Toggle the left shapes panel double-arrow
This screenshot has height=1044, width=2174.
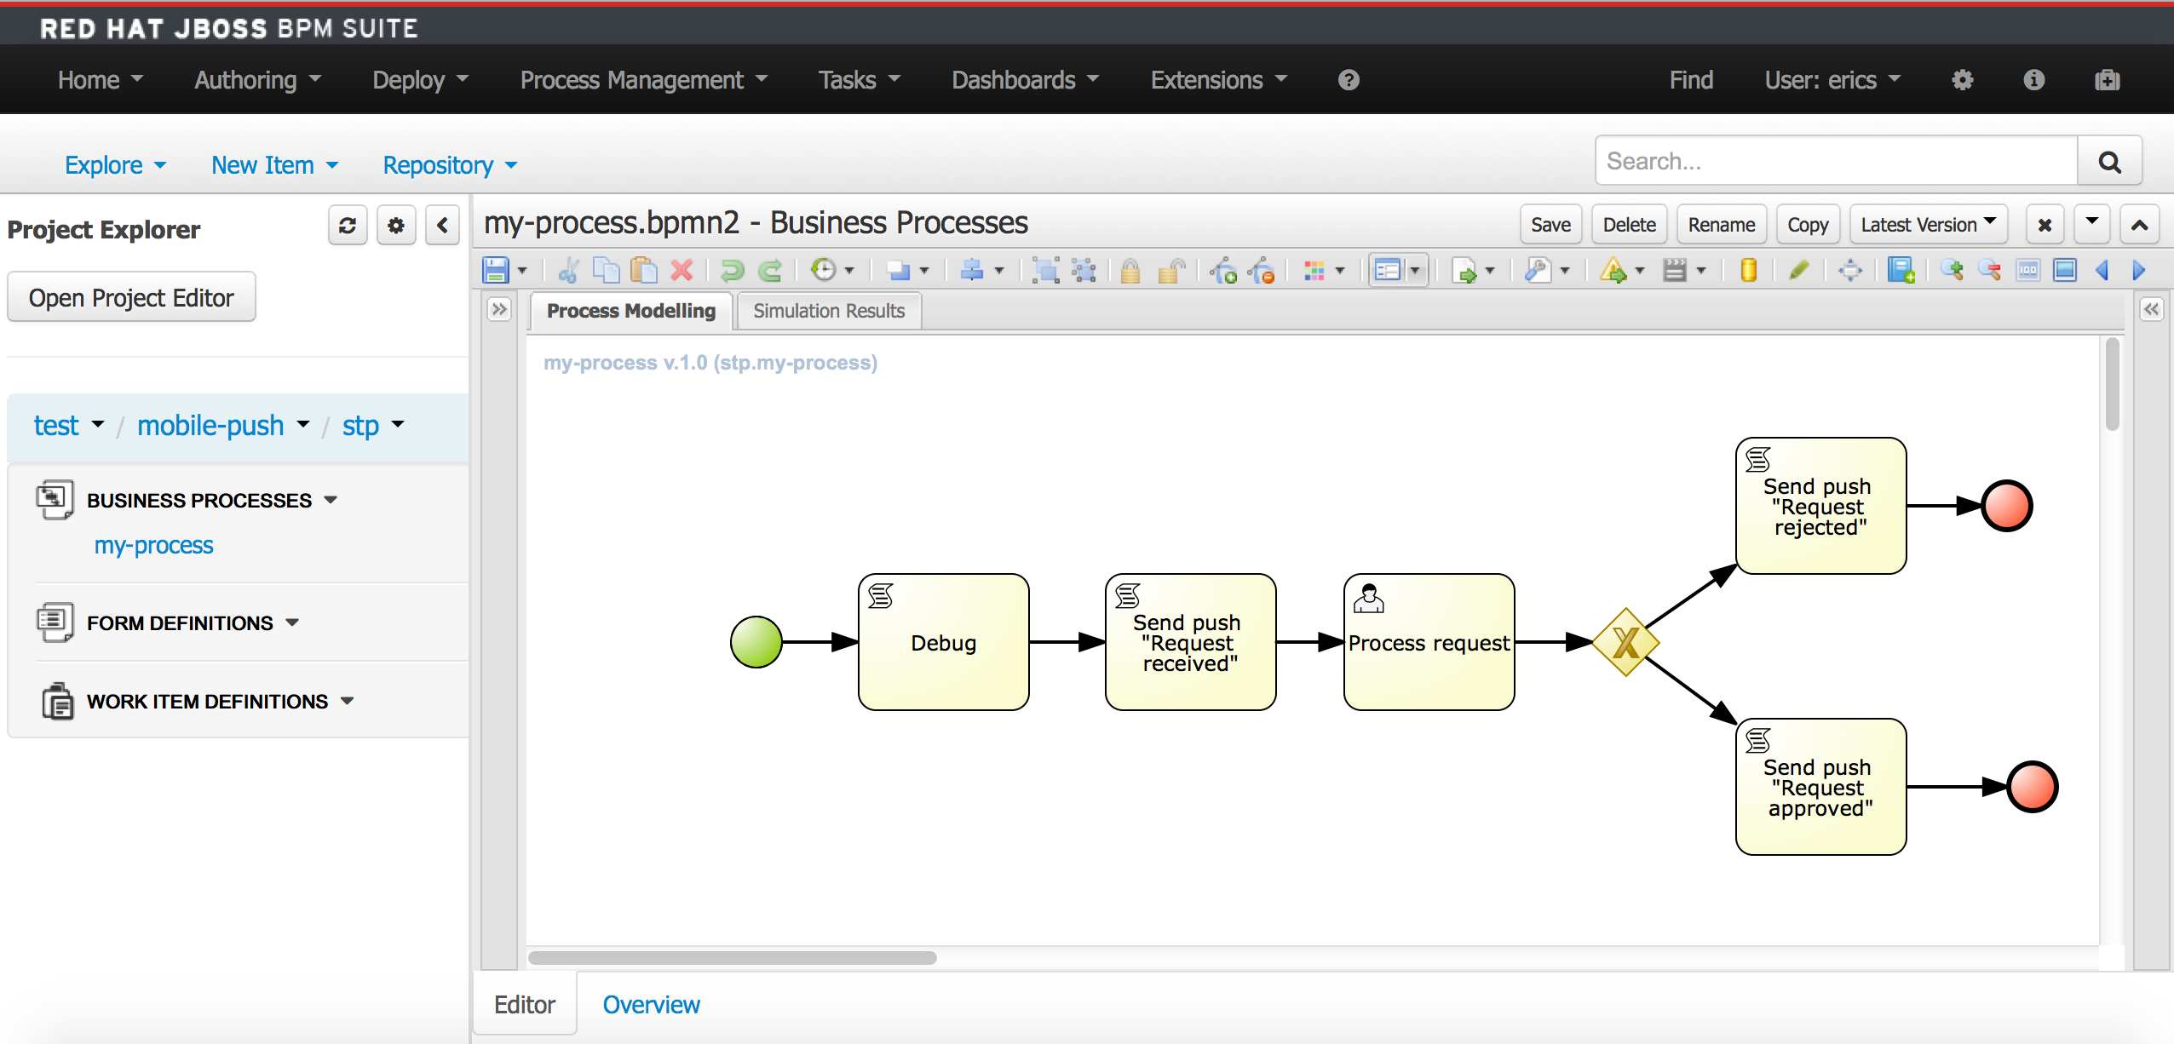(499, 309)
